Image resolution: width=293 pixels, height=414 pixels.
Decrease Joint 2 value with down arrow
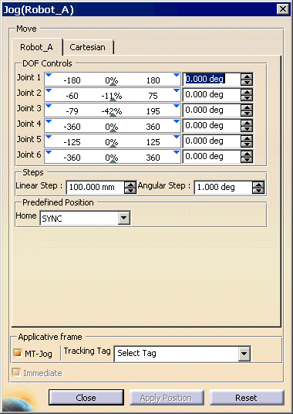pos(247,97)
